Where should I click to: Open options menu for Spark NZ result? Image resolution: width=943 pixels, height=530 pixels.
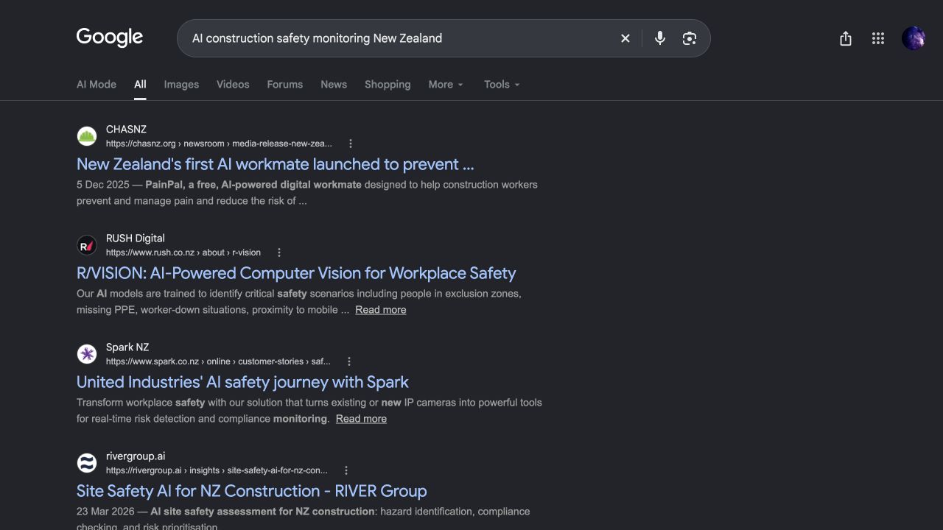click(x=349, y=361)
